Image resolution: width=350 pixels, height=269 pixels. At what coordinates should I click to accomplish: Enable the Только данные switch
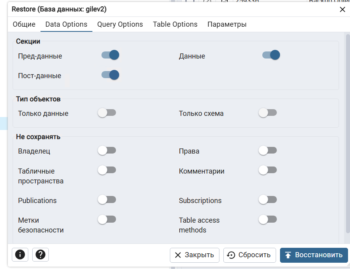[x=107, y=113]
